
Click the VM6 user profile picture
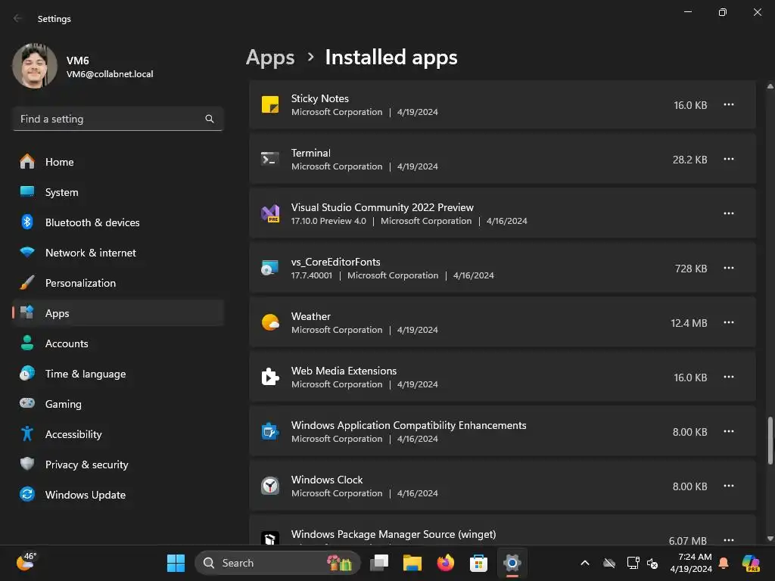(35, 67)
